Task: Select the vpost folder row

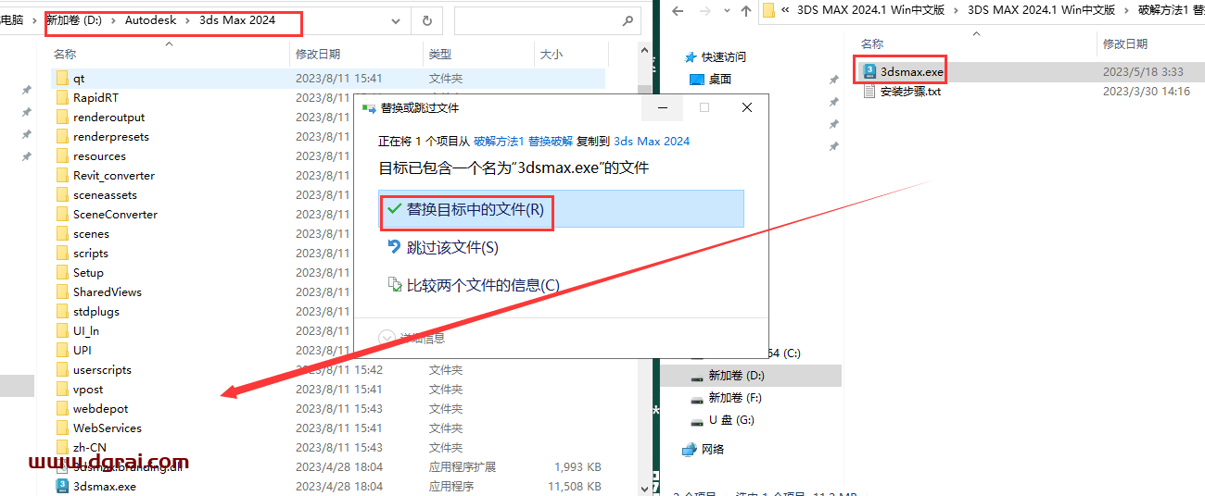Action: pos(328,389)
